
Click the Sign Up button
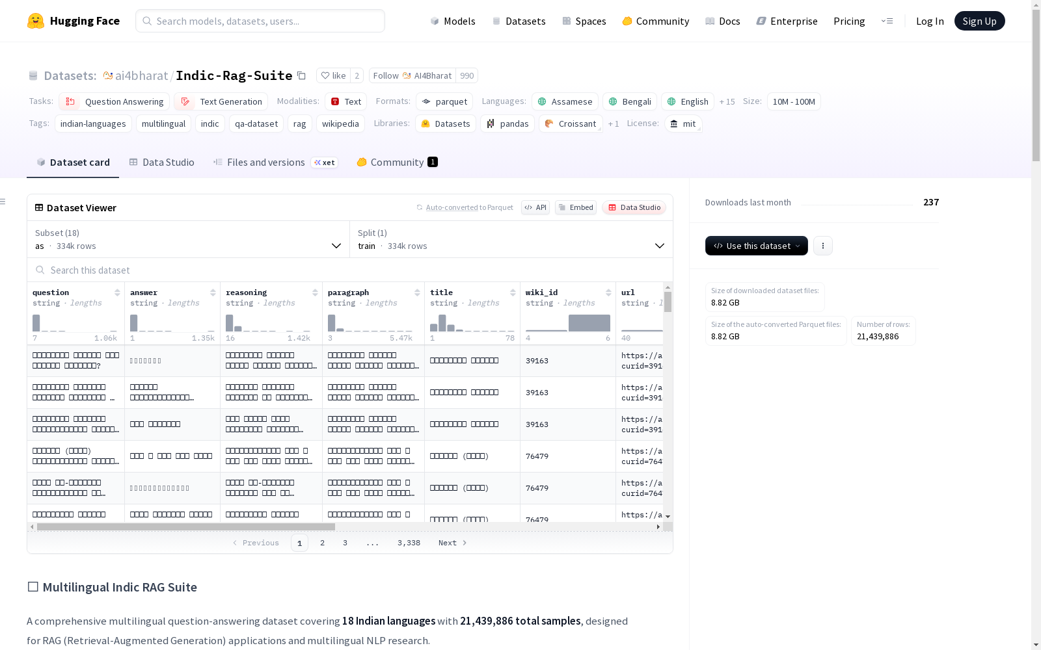click(979, 21)
